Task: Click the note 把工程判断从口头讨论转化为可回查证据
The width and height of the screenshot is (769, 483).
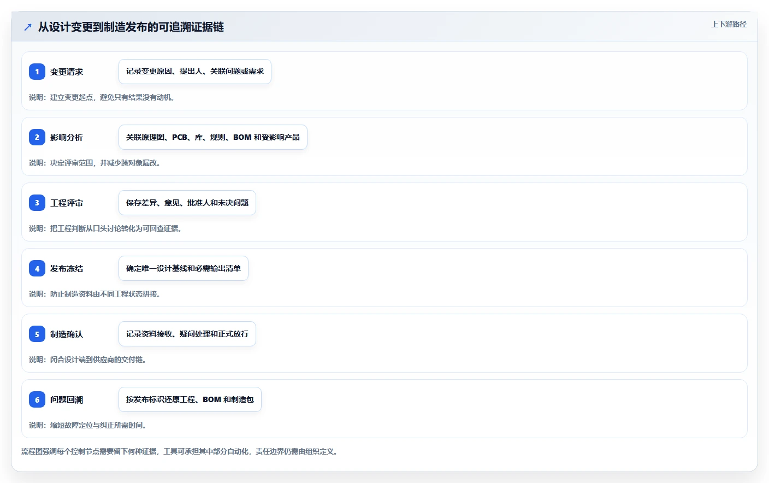Action: click(105, 228)
